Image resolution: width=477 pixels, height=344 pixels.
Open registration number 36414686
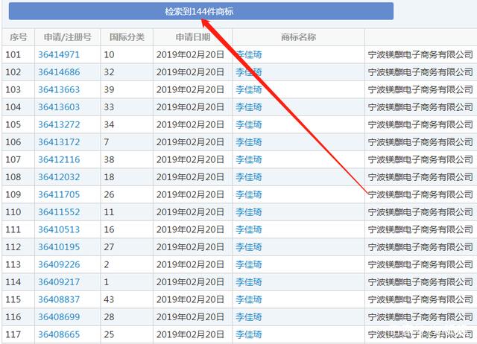(59, 72)
